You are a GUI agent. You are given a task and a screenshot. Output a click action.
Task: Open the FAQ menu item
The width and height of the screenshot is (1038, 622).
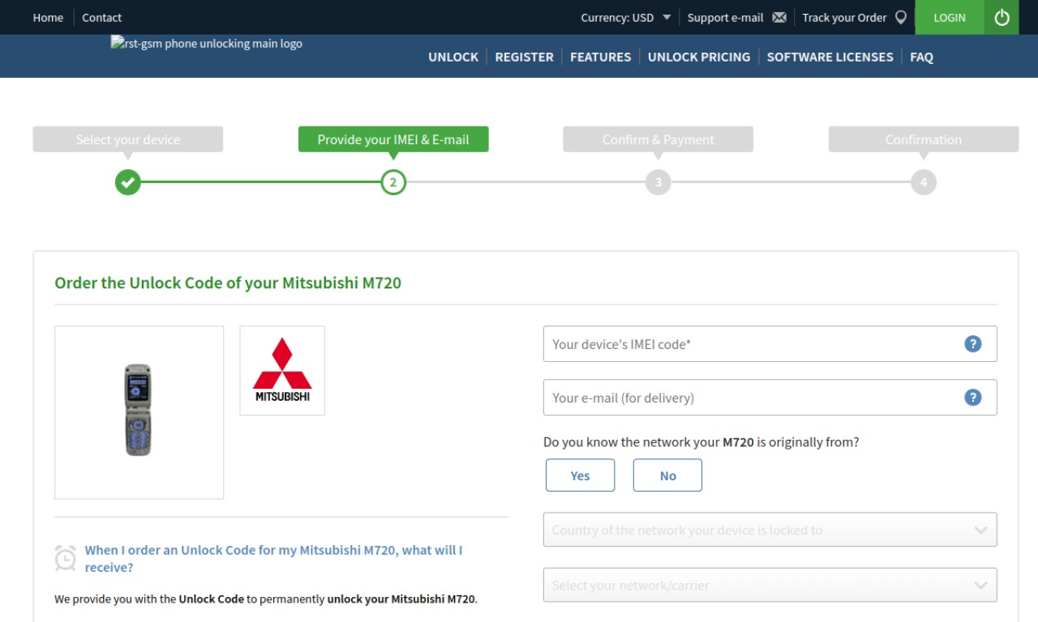[922, 57]
